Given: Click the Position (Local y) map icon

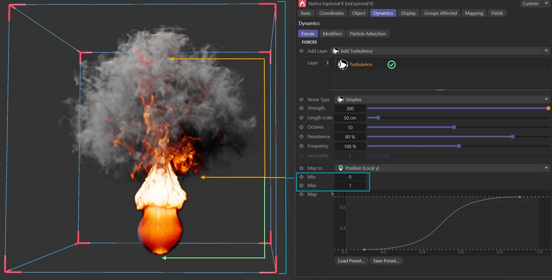Looking at the screenshot, I should coord(341,168).
